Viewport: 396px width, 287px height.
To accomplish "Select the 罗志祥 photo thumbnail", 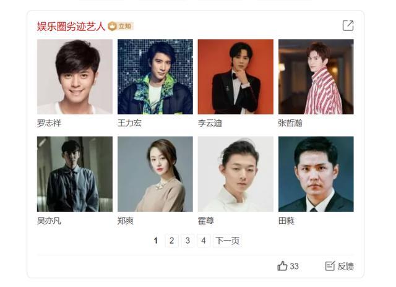I will tap(75, 77).
